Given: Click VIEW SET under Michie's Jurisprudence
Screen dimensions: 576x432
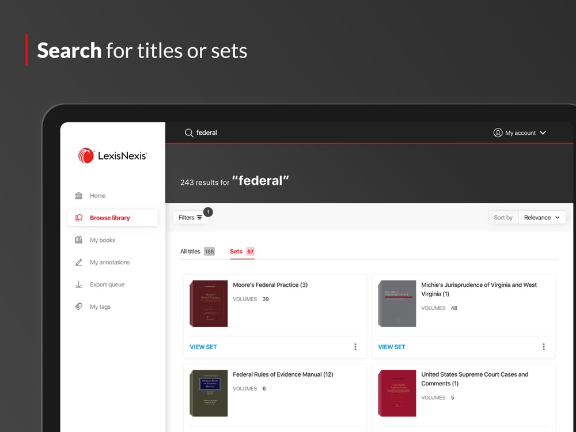Looking at the screenshot, I should (392, 347).
